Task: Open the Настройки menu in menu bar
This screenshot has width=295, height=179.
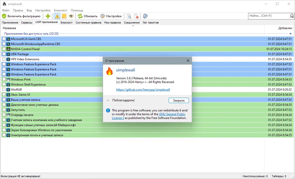Action: point(43,10)
